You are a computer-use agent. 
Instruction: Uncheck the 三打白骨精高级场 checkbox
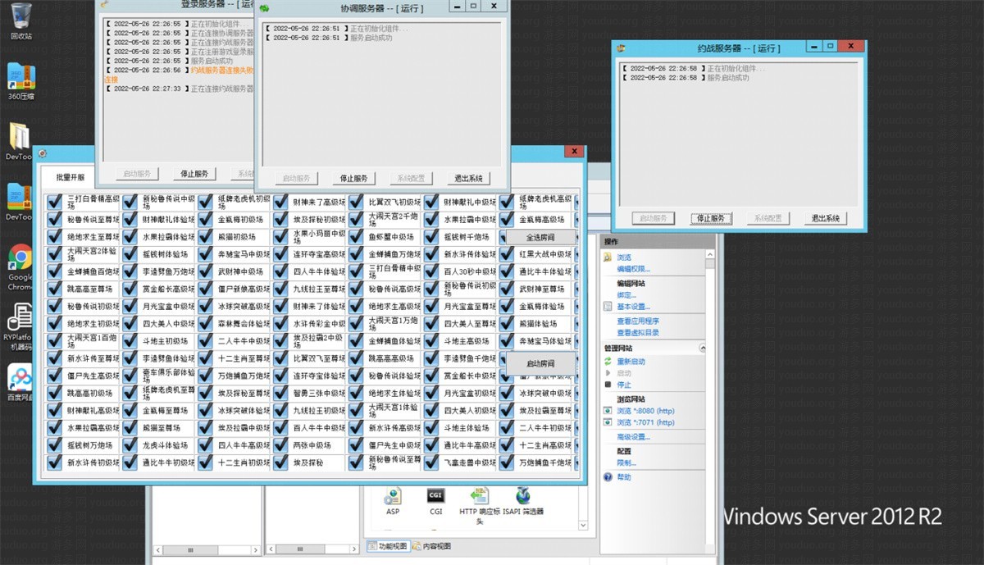55,202
